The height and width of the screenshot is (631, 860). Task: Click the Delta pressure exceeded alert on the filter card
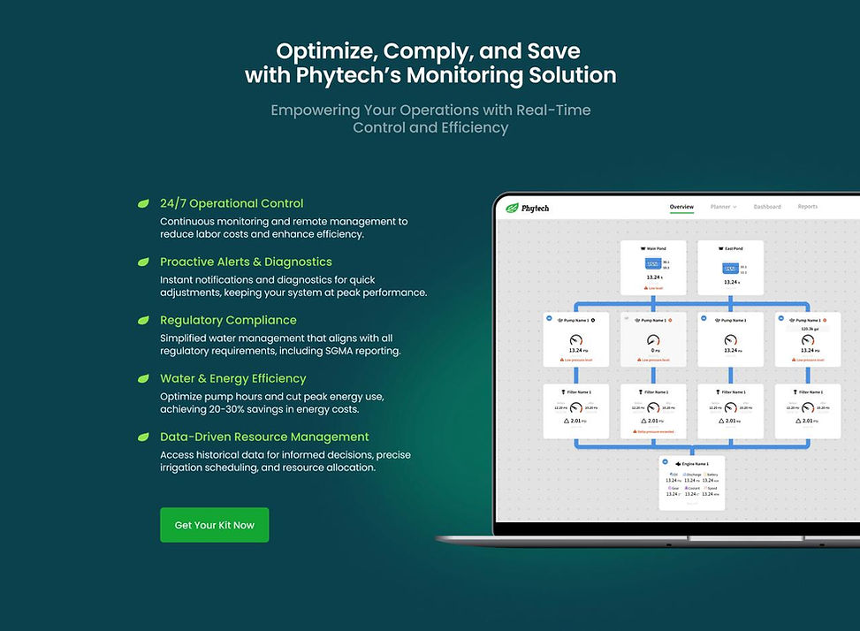(653, 431)
